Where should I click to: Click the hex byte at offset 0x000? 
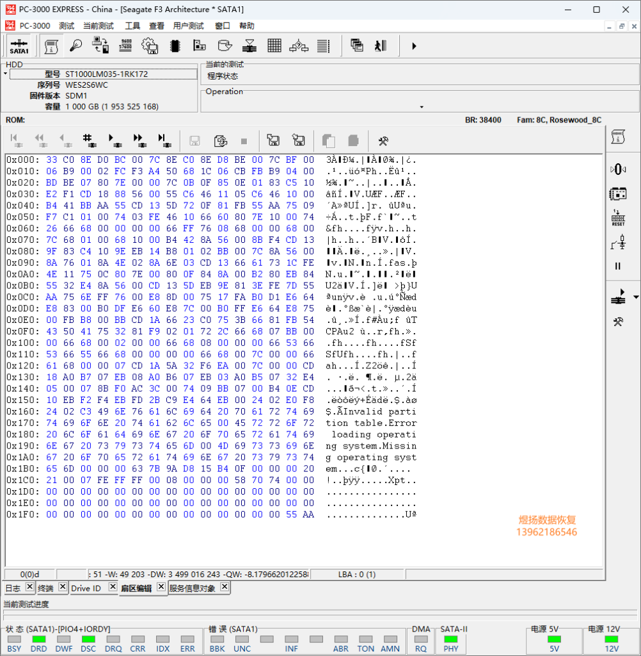point(51,160)
